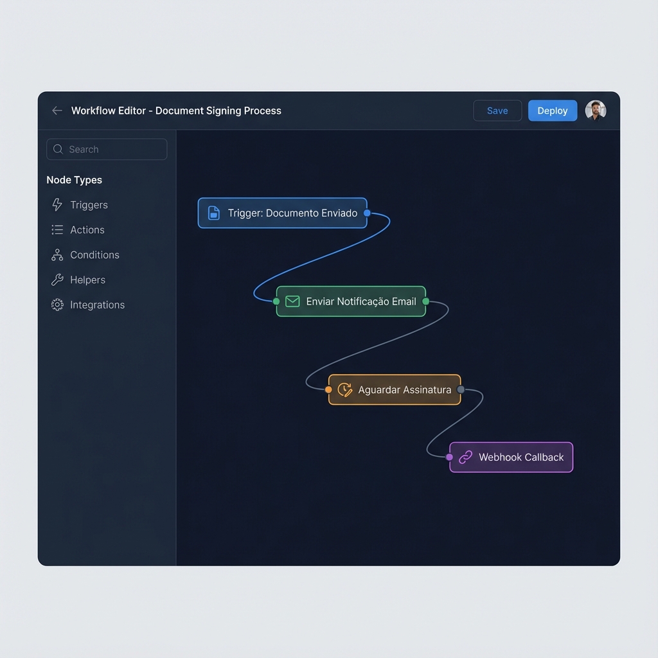
Task: Select Helpers node type
Action: pos(87,280)
